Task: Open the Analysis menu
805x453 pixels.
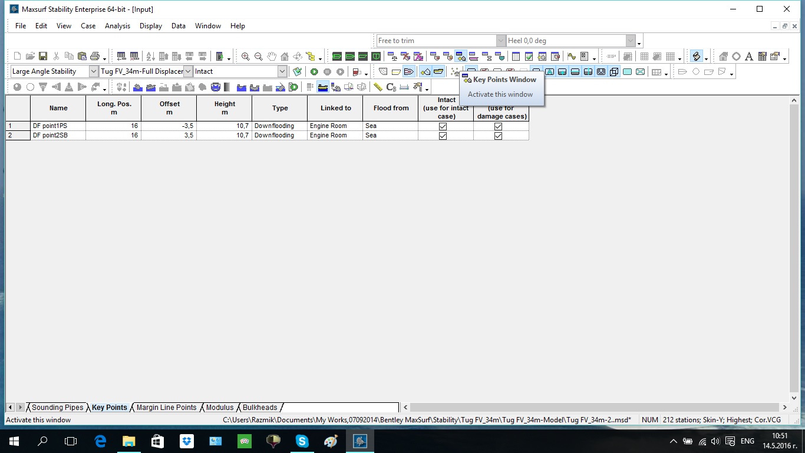Action: coord(117,26)
